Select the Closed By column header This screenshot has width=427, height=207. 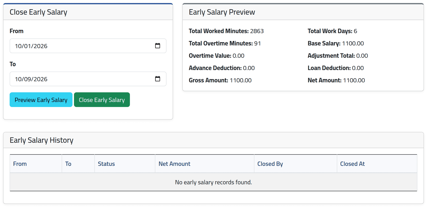click(x=295, y=164)
